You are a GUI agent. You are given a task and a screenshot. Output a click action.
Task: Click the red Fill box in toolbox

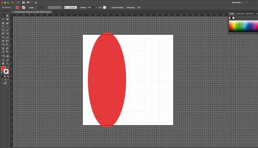3,68
